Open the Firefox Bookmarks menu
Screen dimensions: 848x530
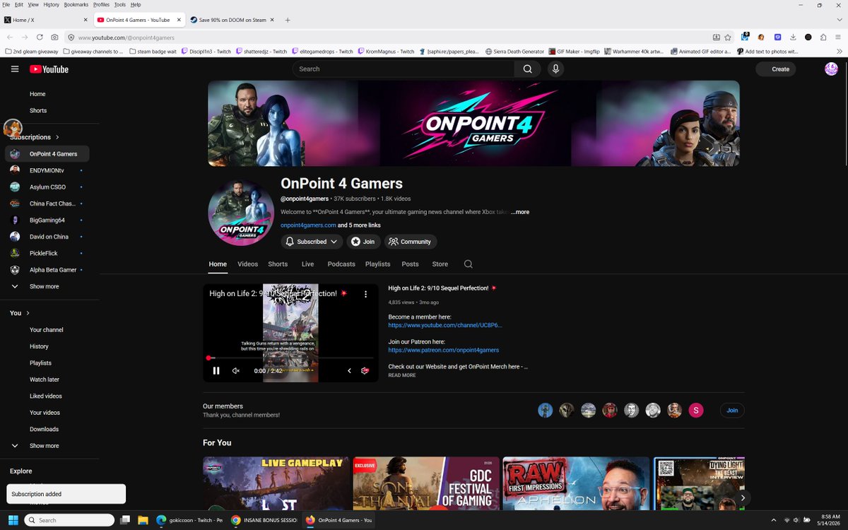(x=76, y=4)
